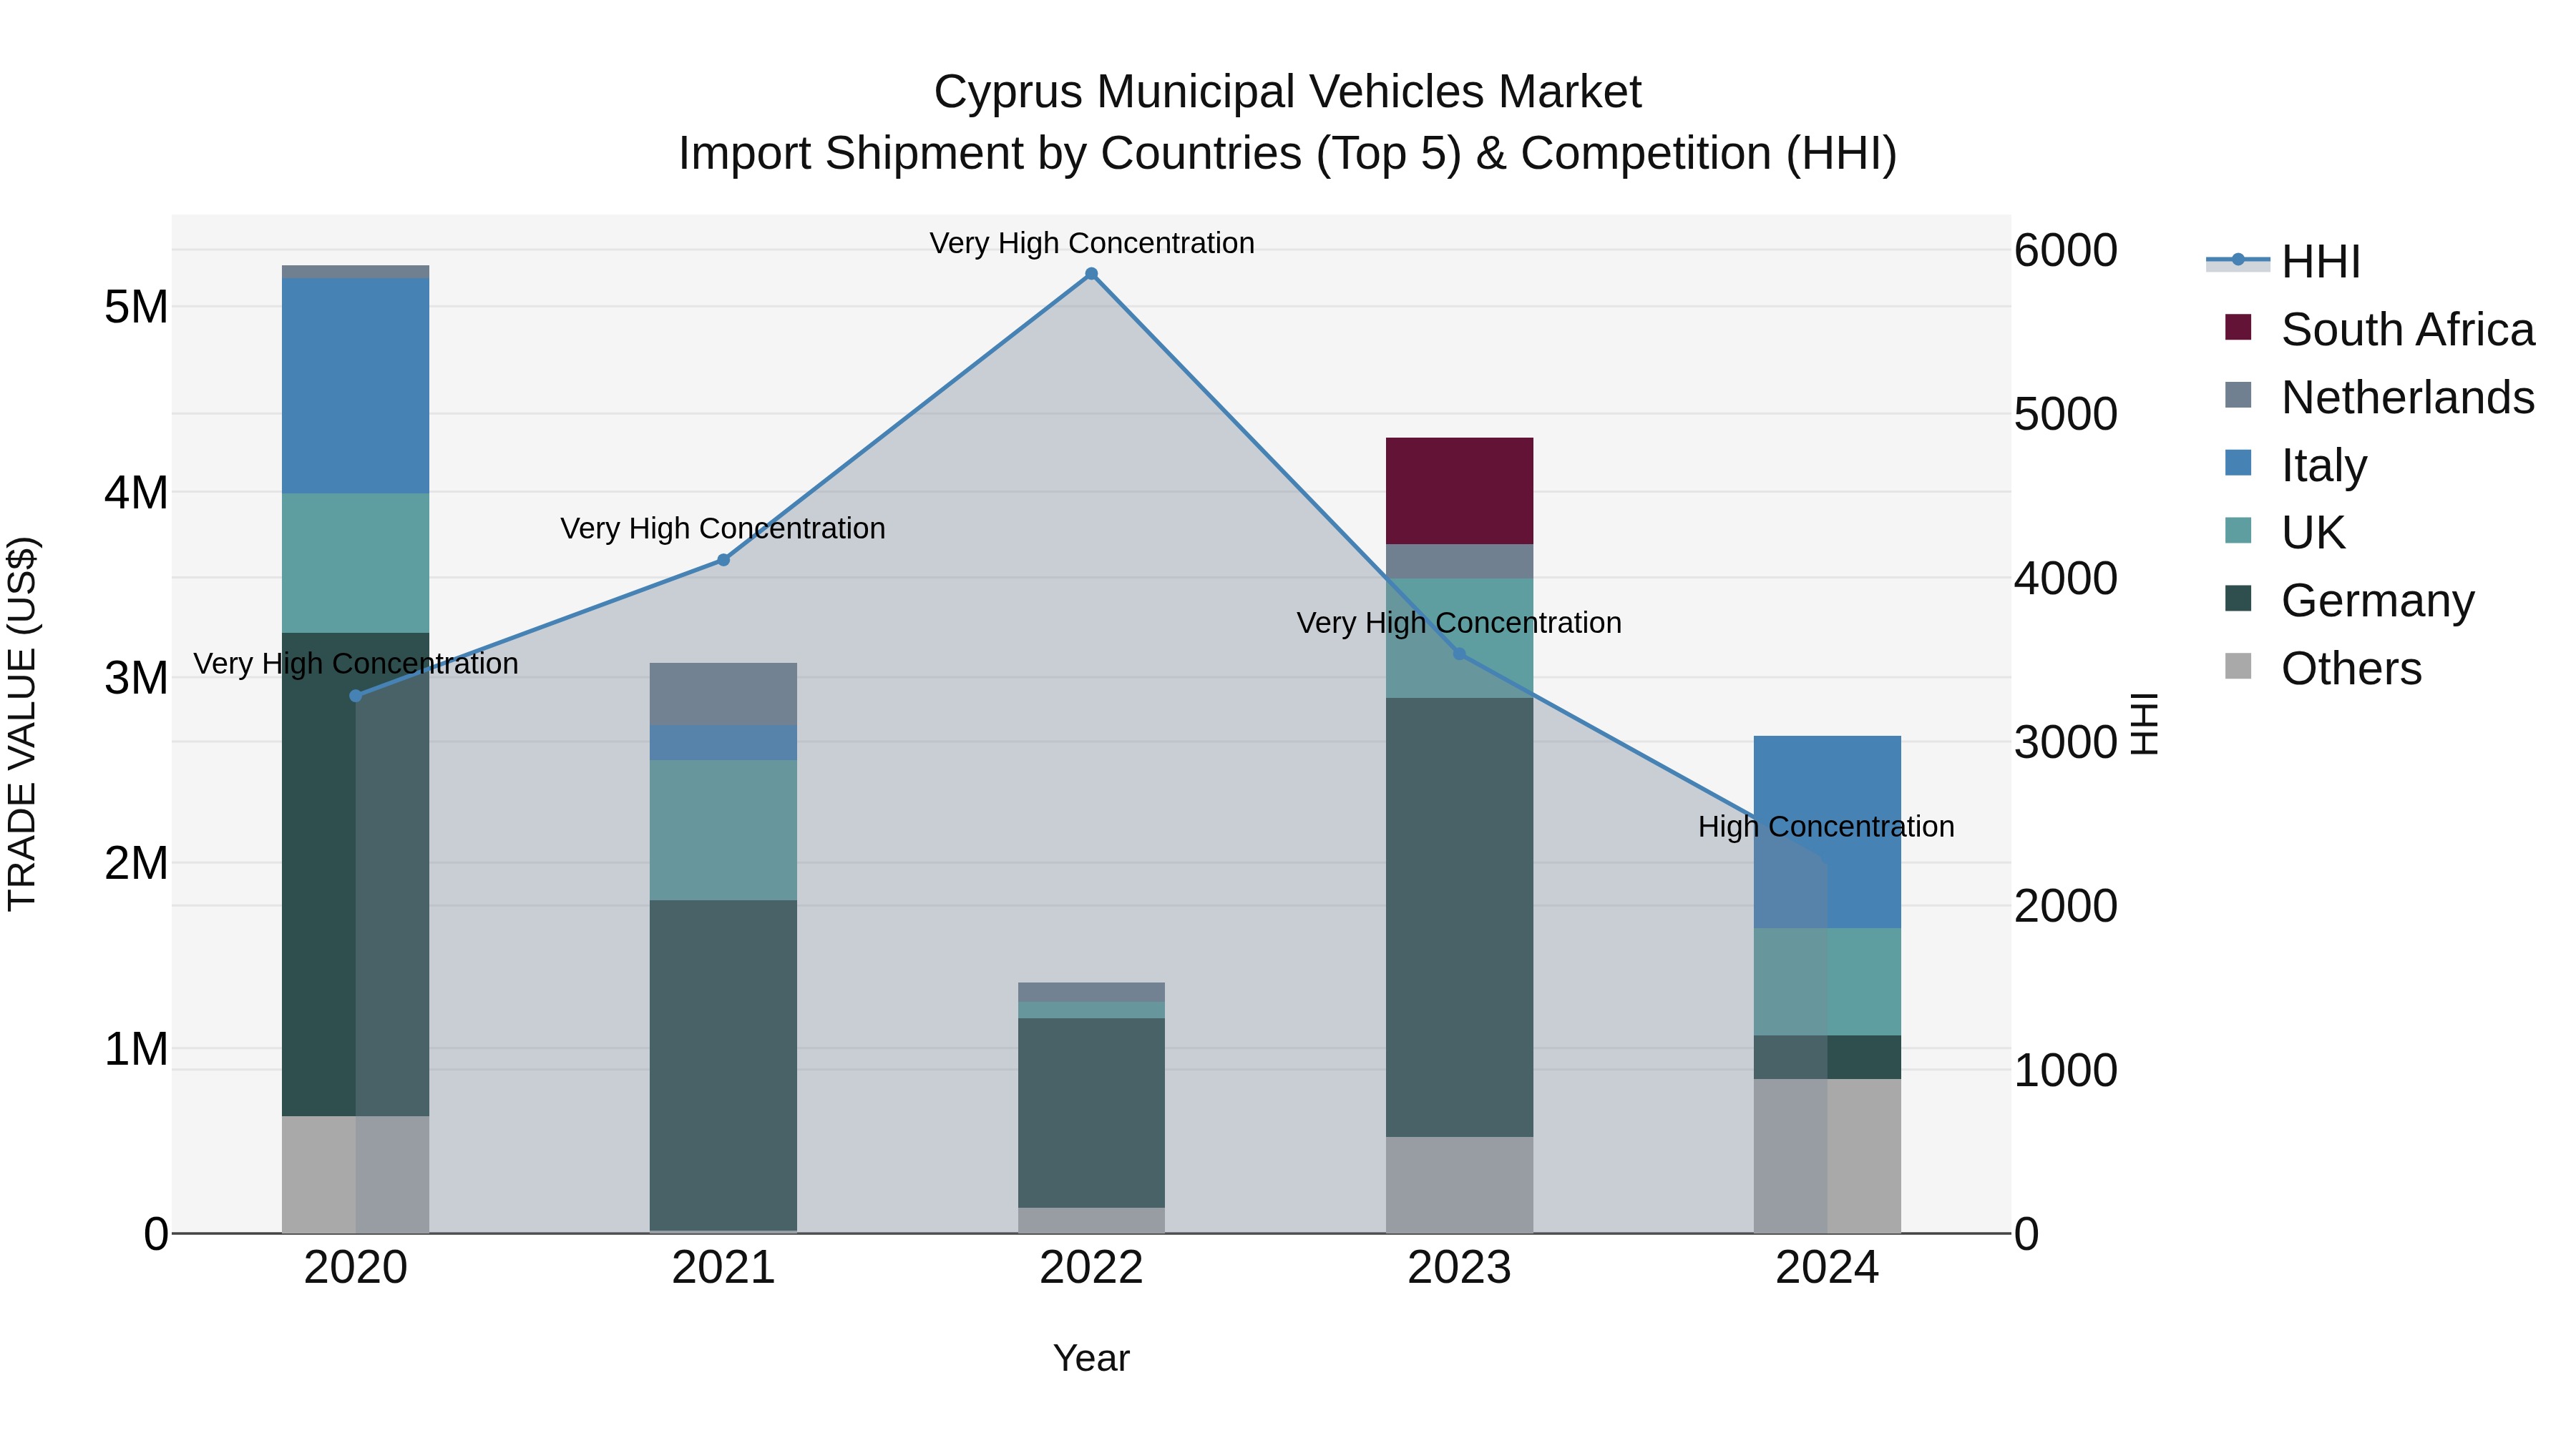This screenshot has height=1448, width=2576.
Task: Click the HHI legend entry
Action: pyautogui.click(x=2284, y=262)
